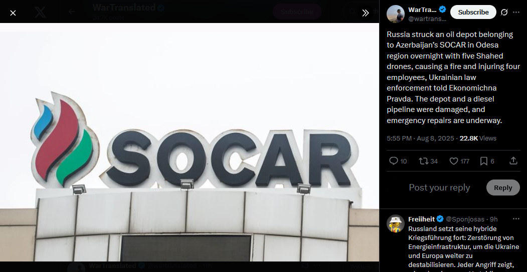Subscribe to WarTranslated
This screenshot has height=272, width=527.
[x=473, y=12]
